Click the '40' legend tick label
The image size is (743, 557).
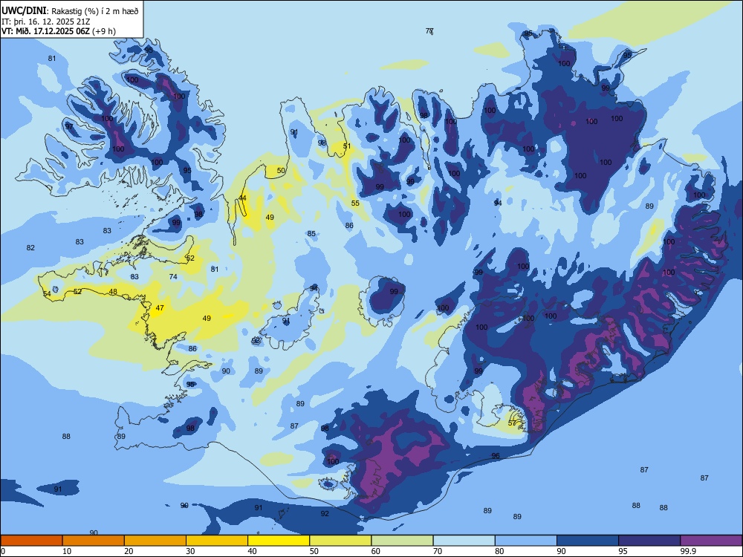[252, 551]
